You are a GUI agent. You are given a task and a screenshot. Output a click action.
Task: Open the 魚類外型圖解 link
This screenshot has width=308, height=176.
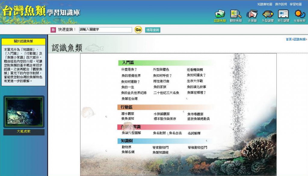[x=131, y=133]
